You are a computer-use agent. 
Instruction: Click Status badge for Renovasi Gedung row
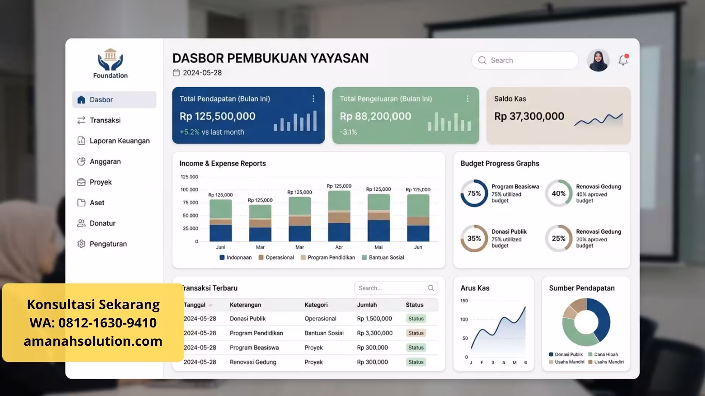(416, 362)
